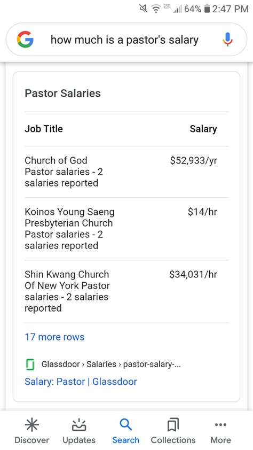Viewport: 253px width, 450px height.
Task: Tap the Pastor Salaries heading
Action: click(63, 94)
